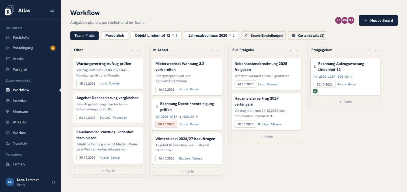Click invoice number DS-2026-0417
This screenshot has width=407, height=192.
coord(166,117)
